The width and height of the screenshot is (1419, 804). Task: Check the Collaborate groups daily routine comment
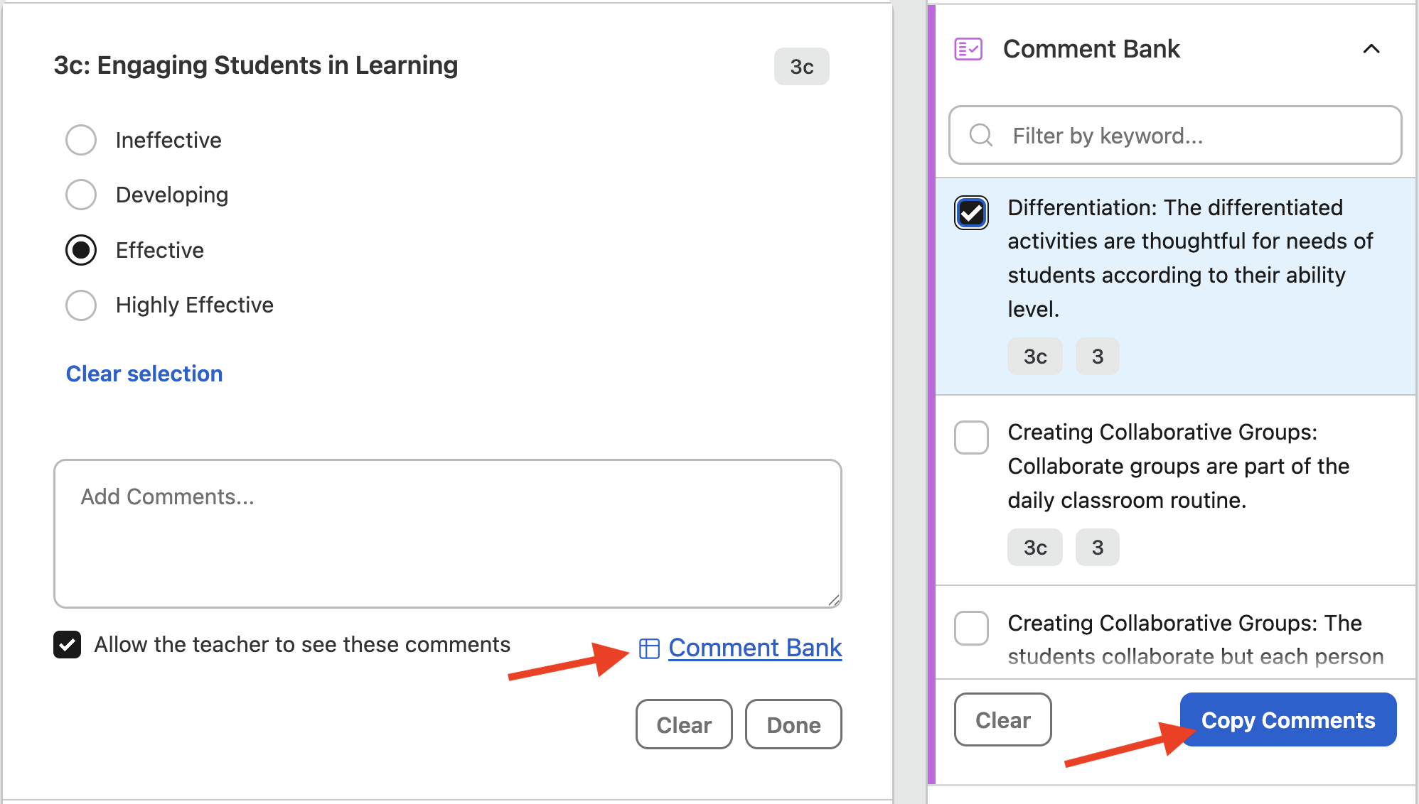tap(971, 438)
